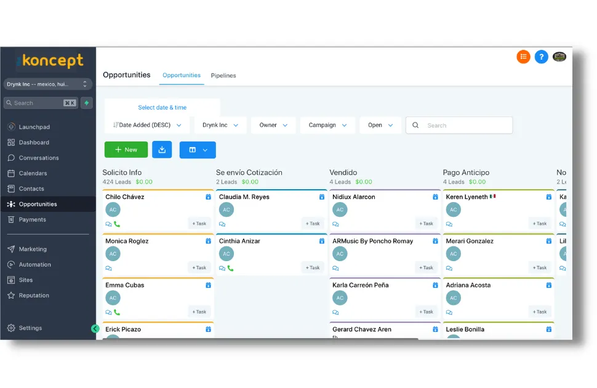Screen dimensions: 597x388
Task: Open the Drynk Inc pipeline dropdown
Action: click(220, 125)
